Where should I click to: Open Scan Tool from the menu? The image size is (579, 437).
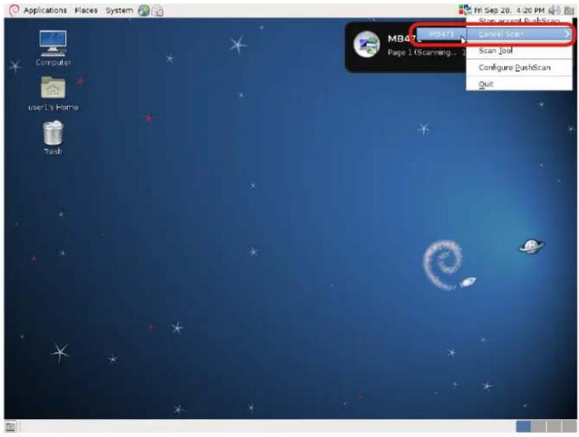(x=519, y=51)
